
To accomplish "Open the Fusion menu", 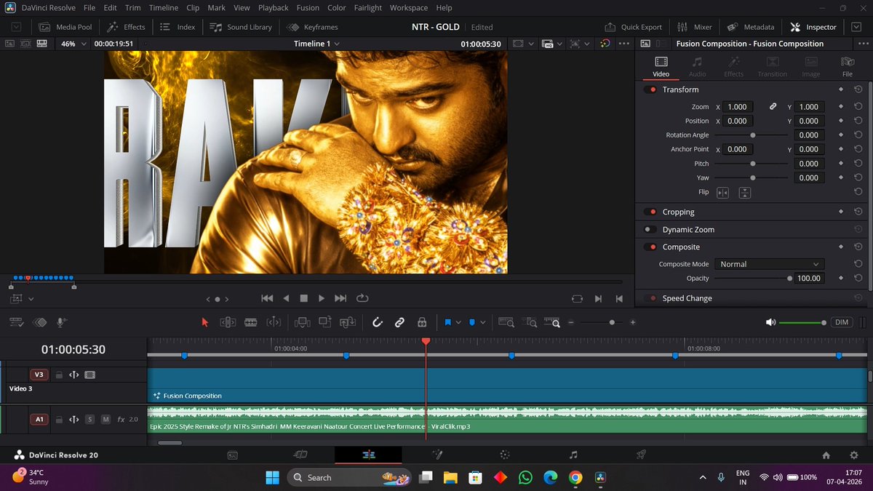I will [x=308, y=8].
